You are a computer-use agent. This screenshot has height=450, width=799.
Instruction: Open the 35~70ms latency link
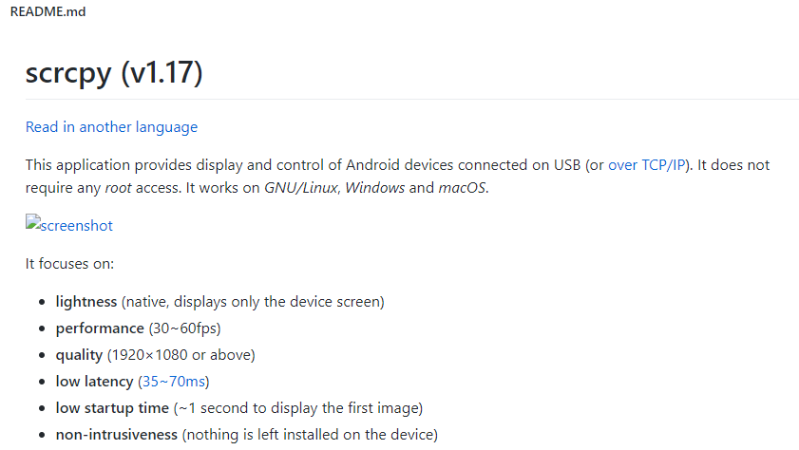pyautogui.click(x=174, y=381)
